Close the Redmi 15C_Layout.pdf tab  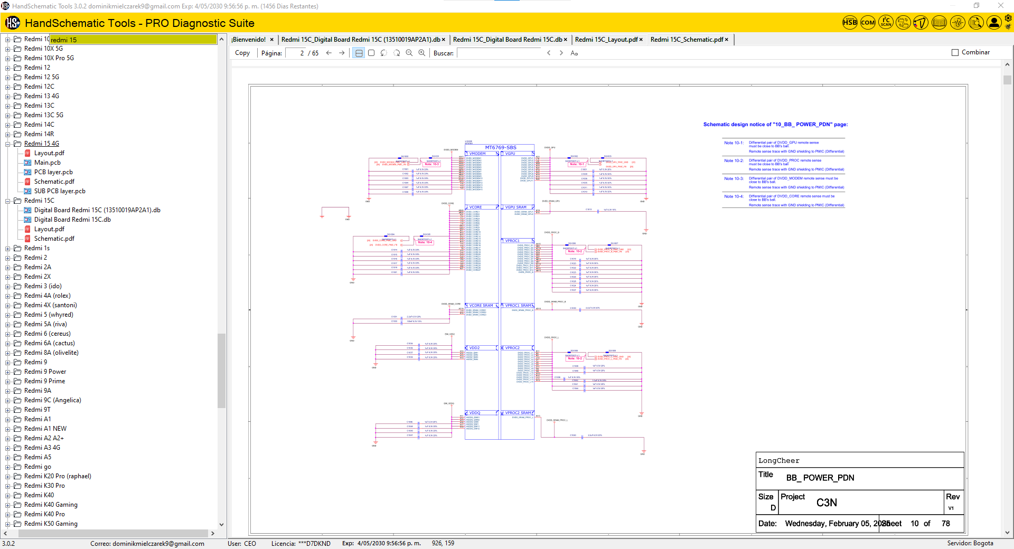[x=641, y=40]
